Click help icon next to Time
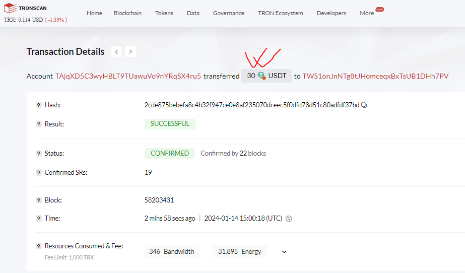This screenshot has width=465, height=273. [39, 219]
